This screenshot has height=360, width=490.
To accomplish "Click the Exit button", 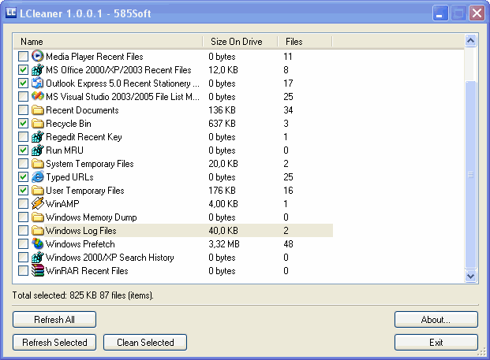I will click(x=436, y=342).
